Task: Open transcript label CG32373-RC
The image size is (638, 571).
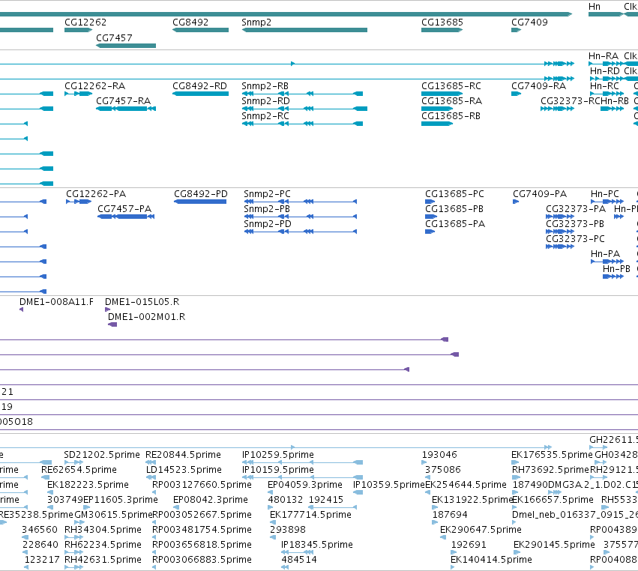Action: (571, 101)
